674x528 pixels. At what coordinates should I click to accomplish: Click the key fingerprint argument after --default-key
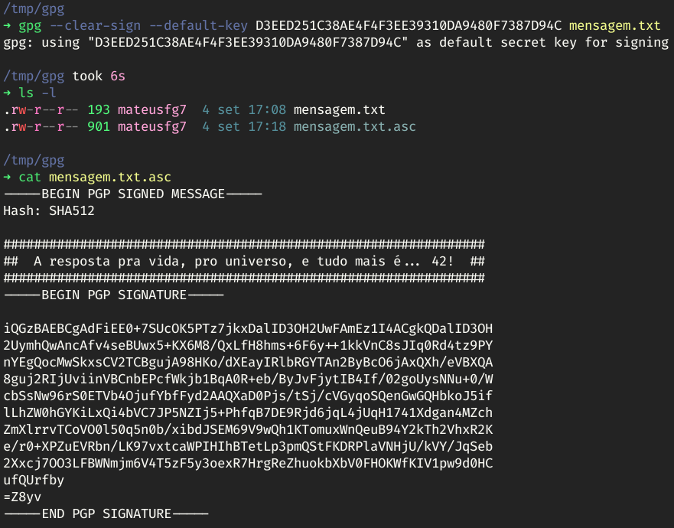click(407, 26)
